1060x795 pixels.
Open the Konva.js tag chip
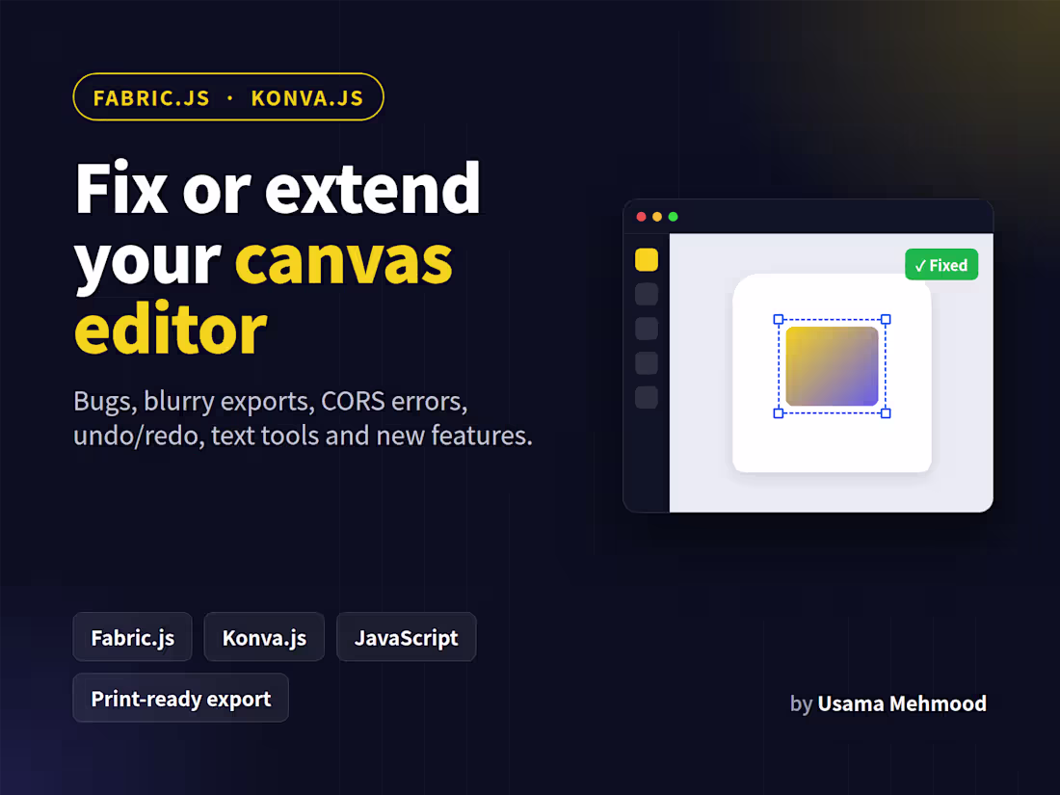[x=264, y=638]
